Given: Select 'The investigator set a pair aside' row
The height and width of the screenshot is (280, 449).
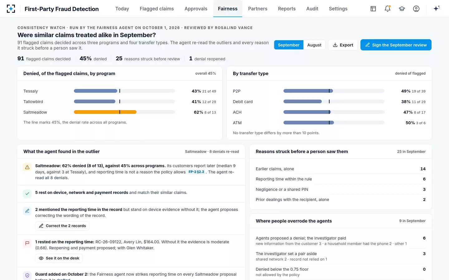Looking at the screenshot, I should 340,256.
